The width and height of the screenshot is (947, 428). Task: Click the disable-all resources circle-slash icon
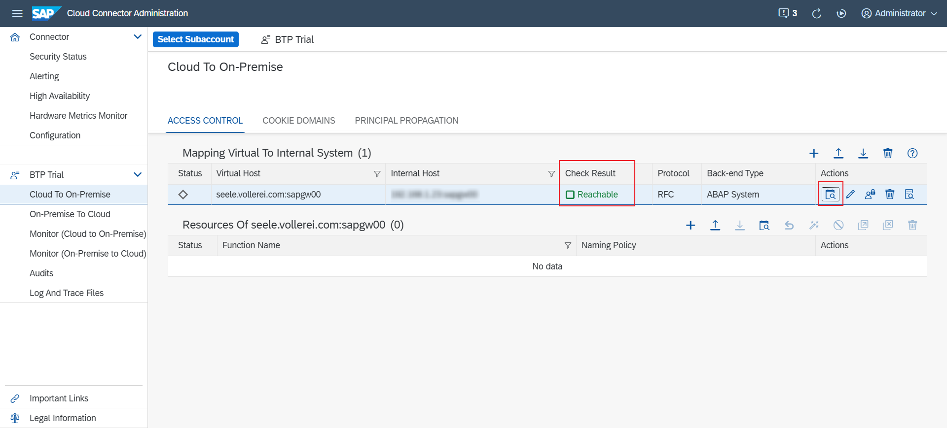tap(838, 225)
